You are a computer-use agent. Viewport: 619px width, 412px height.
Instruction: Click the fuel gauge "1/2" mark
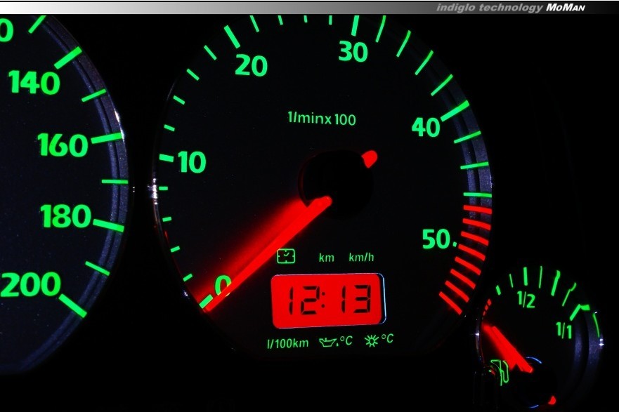(526, 300)
